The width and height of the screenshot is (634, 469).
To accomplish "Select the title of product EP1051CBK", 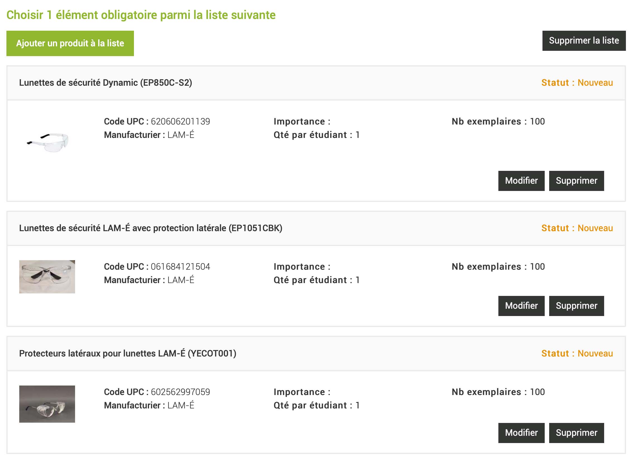I will 150,228.
